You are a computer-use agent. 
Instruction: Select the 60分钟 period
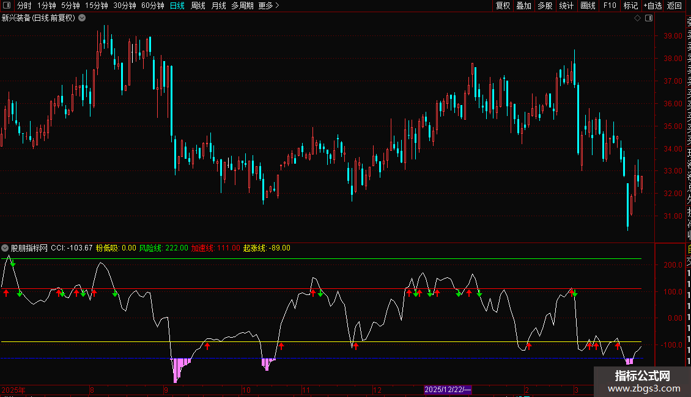click(152, 5)
